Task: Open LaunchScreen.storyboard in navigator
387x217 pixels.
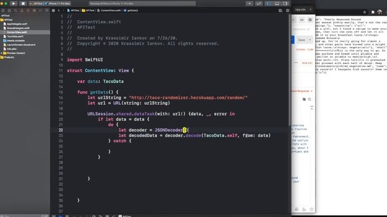Action: [19, 45]
